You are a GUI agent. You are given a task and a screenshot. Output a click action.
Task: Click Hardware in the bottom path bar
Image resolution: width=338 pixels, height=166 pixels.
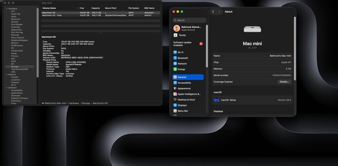(74, 103)
